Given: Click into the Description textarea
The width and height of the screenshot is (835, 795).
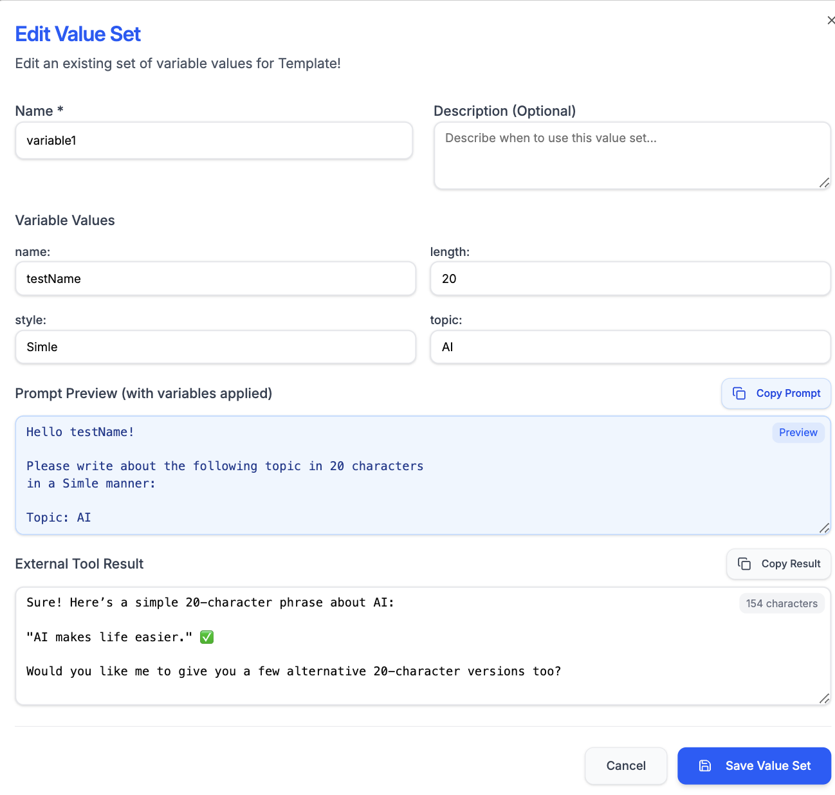Looking at the screenshot, I should click(x=630, y=156).
